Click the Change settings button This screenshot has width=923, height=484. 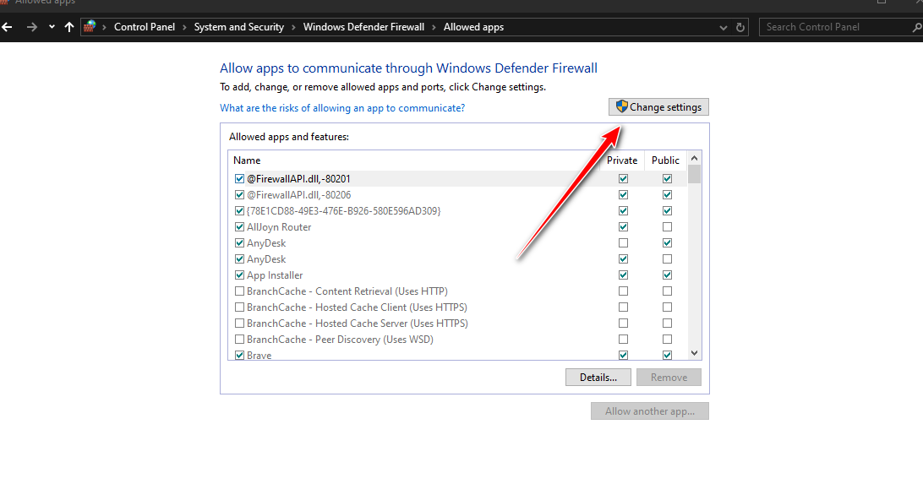658,107
